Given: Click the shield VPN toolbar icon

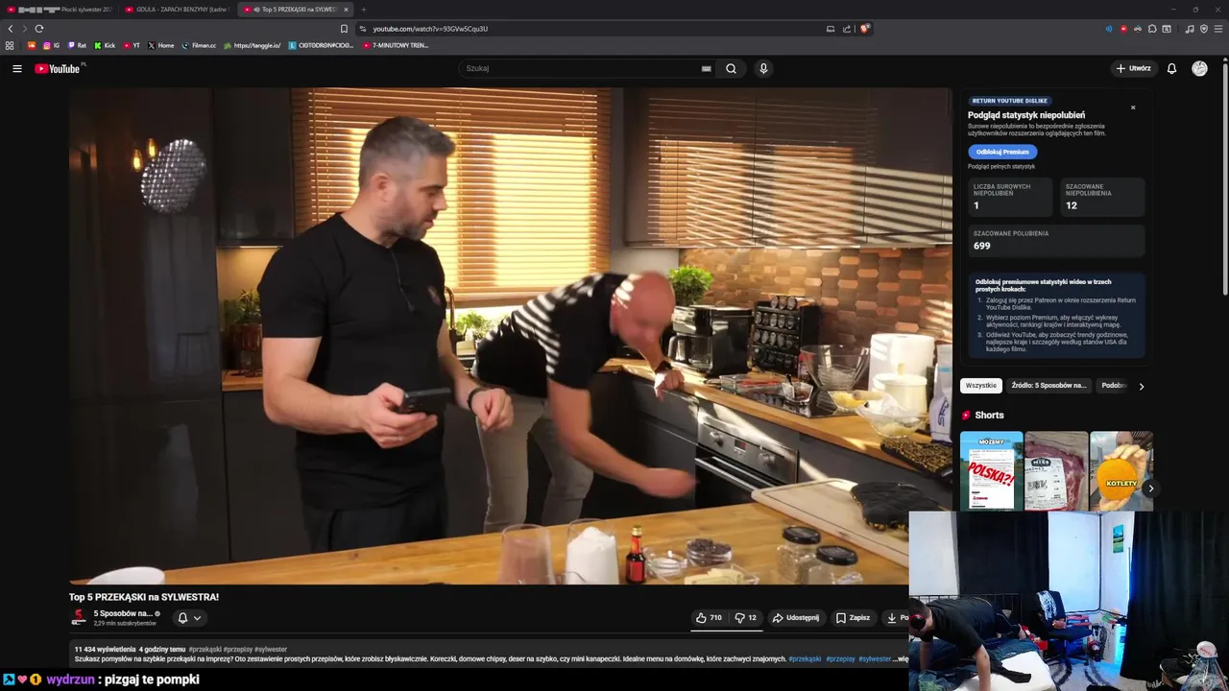Looking at the screenshot, I should coord(1204,29).
